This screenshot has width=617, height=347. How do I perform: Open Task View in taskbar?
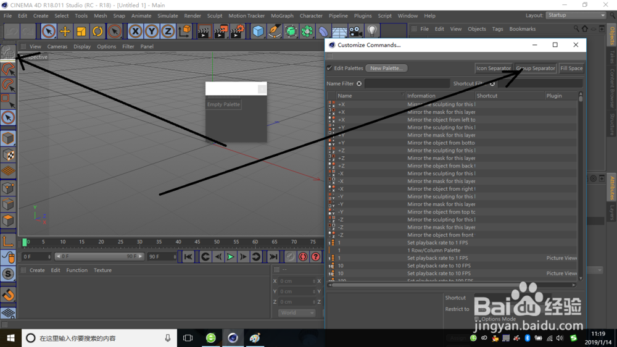click(x=188, y=338)
